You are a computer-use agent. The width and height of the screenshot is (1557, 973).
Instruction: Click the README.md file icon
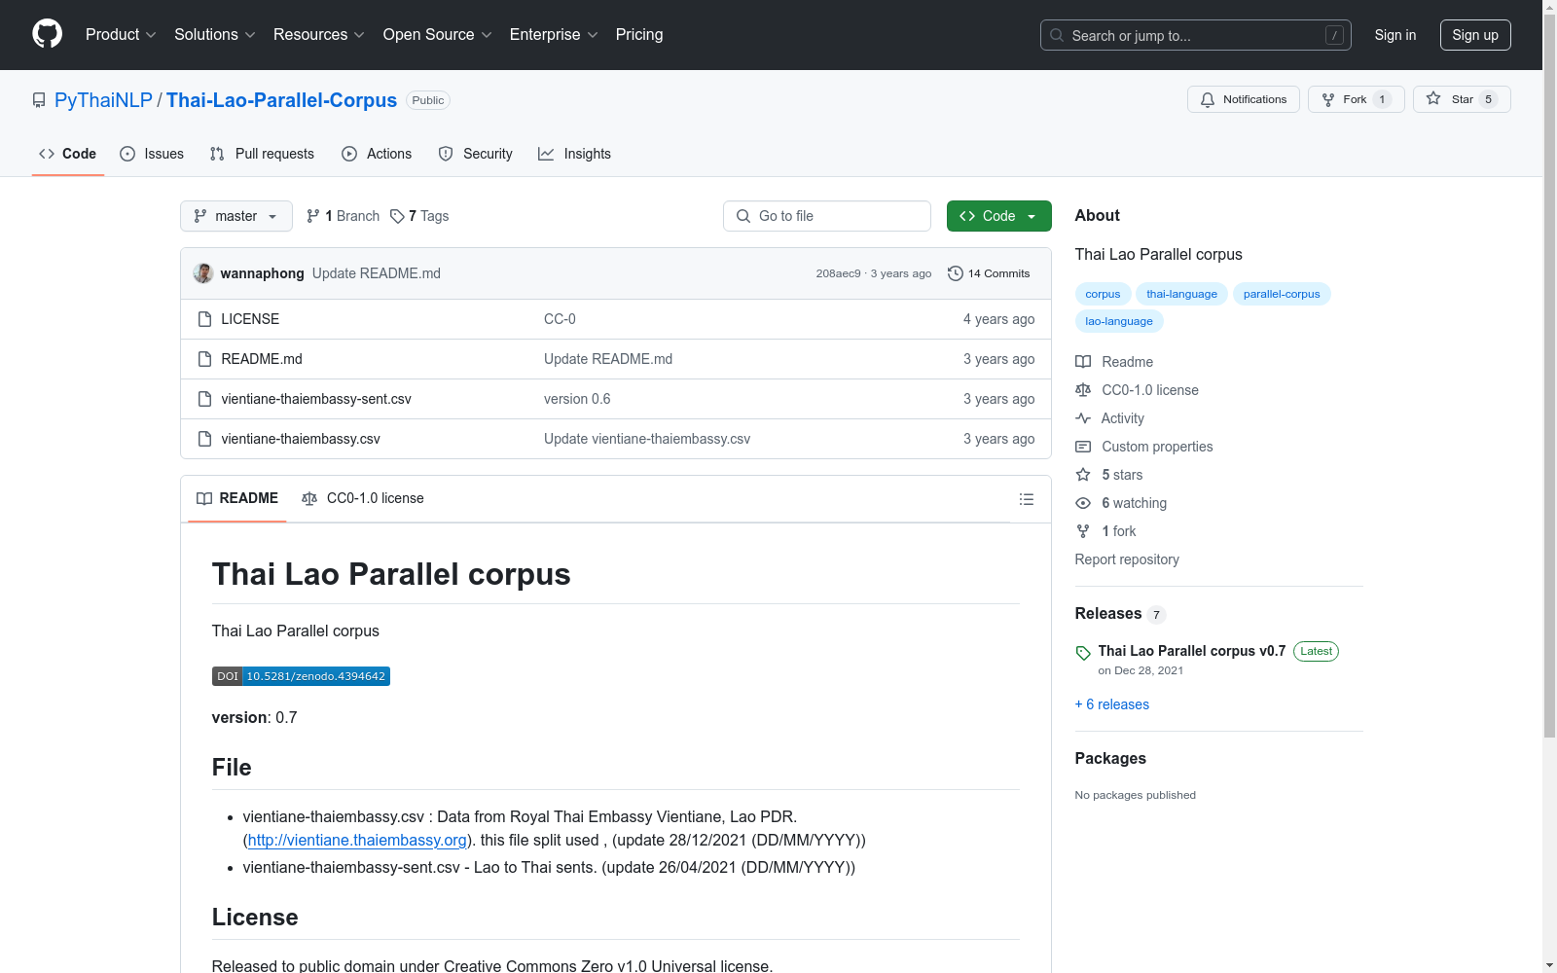pyautogui.click(x=204, y=359)
